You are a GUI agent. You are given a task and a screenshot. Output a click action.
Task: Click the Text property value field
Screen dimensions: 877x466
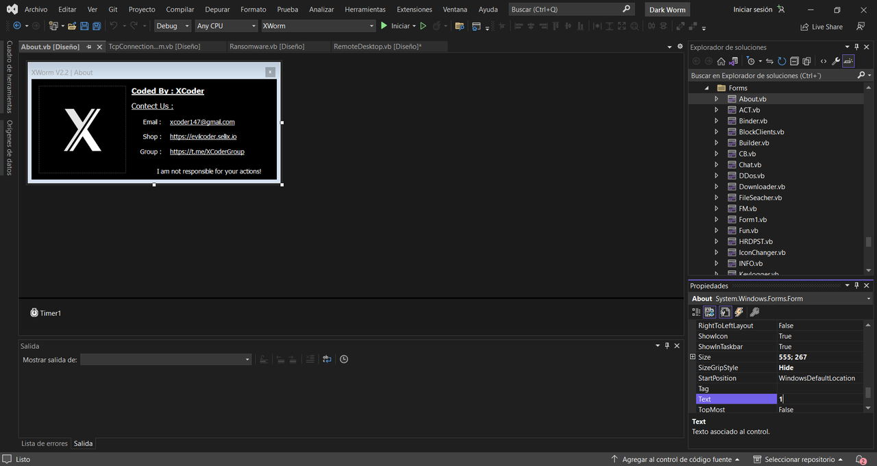tap(820, 399)
